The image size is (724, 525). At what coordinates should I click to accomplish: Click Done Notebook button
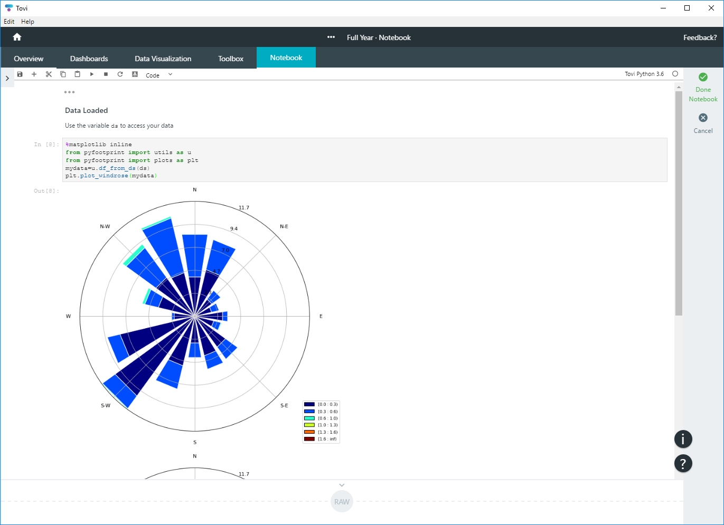703,87
